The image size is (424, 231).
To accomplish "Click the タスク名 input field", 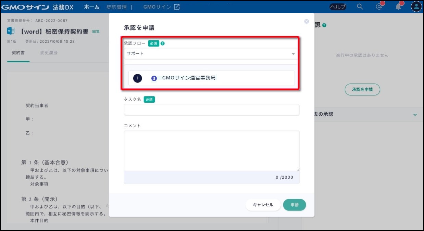I will tap(211, 110).
